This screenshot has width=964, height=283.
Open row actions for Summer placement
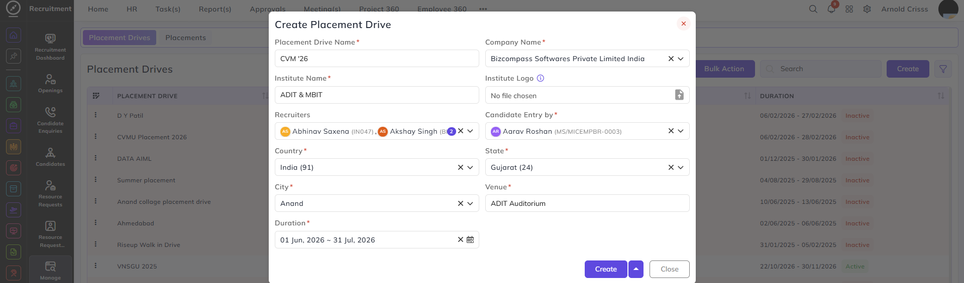point(95,179)
